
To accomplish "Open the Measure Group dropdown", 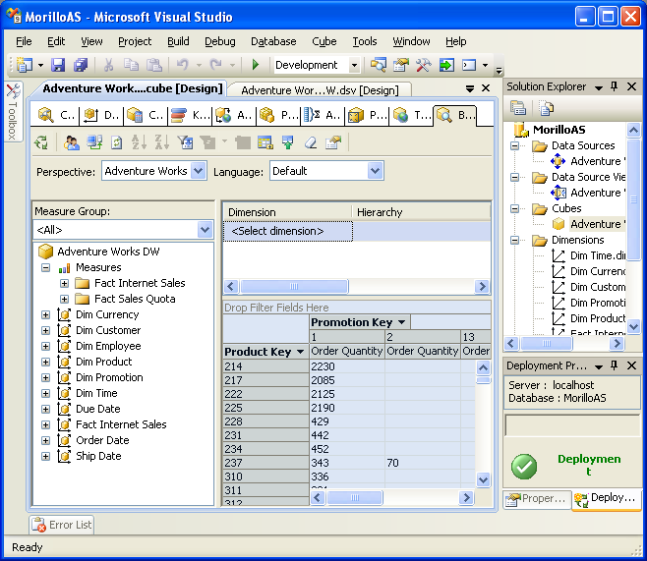I will tap(206, 230).
